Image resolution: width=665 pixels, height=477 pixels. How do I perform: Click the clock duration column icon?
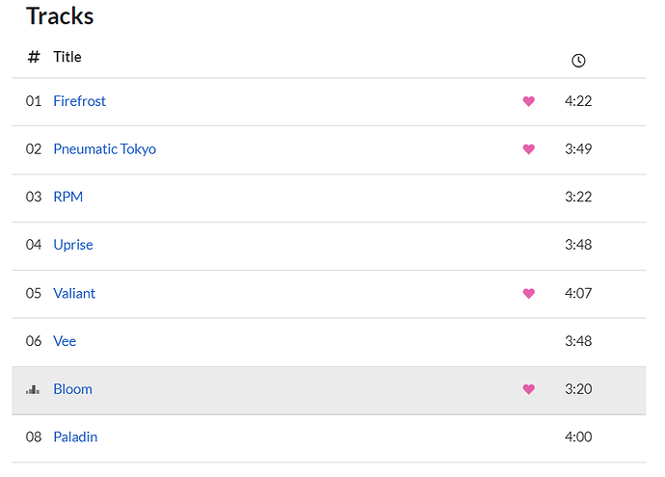[x=578, y=61]
